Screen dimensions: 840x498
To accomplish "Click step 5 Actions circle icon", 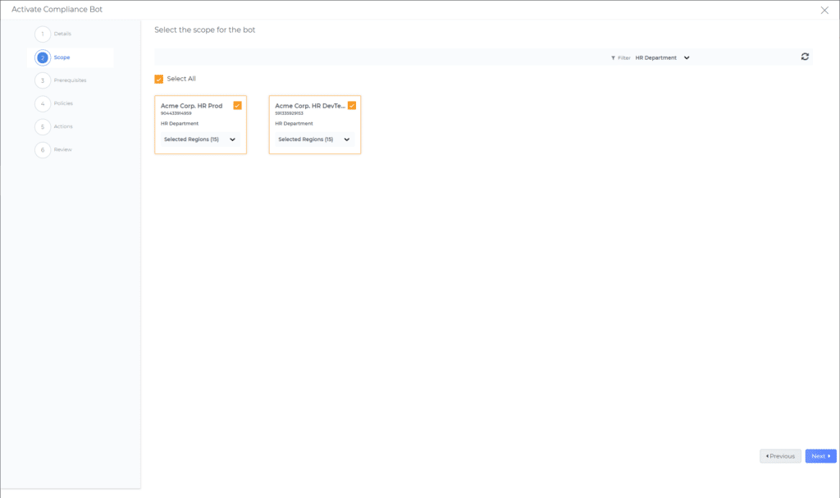I will click(x=43, y=126).
